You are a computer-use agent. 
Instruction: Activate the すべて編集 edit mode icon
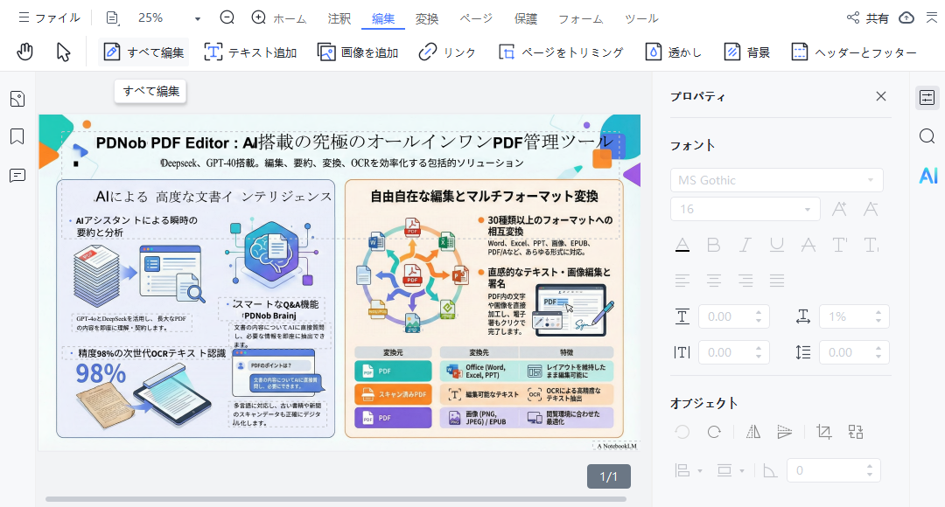111,52
